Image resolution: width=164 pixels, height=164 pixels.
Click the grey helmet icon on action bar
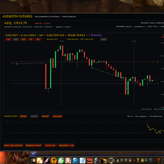(x=111, y=160)
